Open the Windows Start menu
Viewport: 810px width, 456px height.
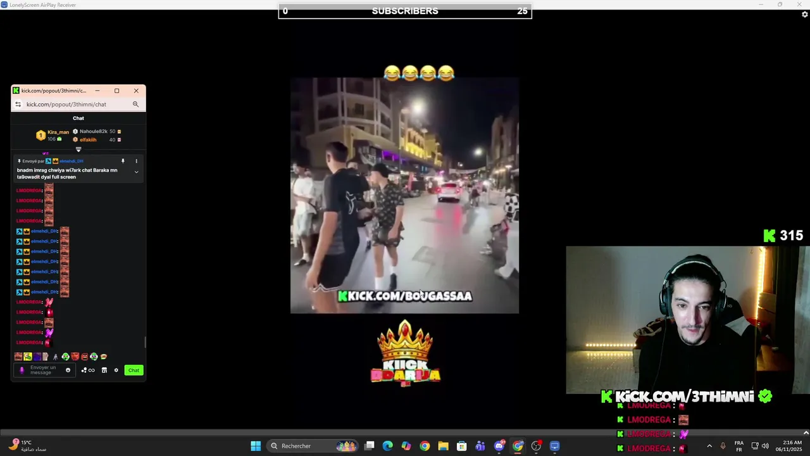point(256,446)
